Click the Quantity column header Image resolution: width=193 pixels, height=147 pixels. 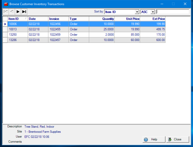(102, 19)
